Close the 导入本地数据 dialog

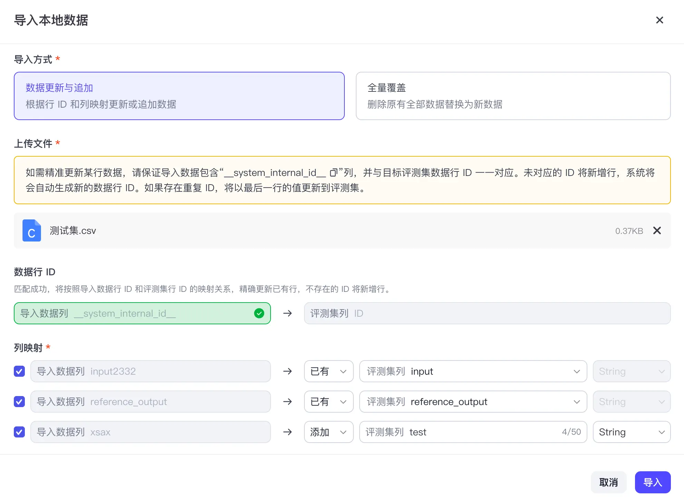click(x=659, y=20)
